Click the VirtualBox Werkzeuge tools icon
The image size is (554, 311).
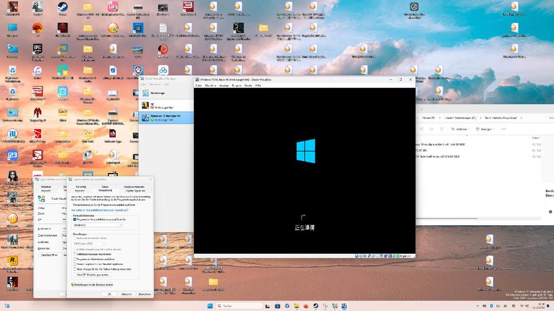coord(146,93)
